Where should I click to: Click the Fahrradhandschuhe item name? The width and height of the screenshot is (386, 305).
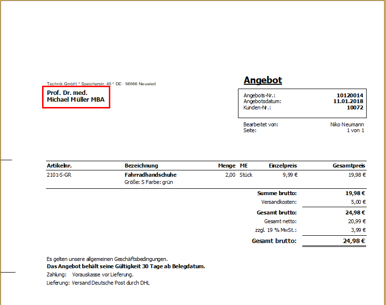(150, 175)
